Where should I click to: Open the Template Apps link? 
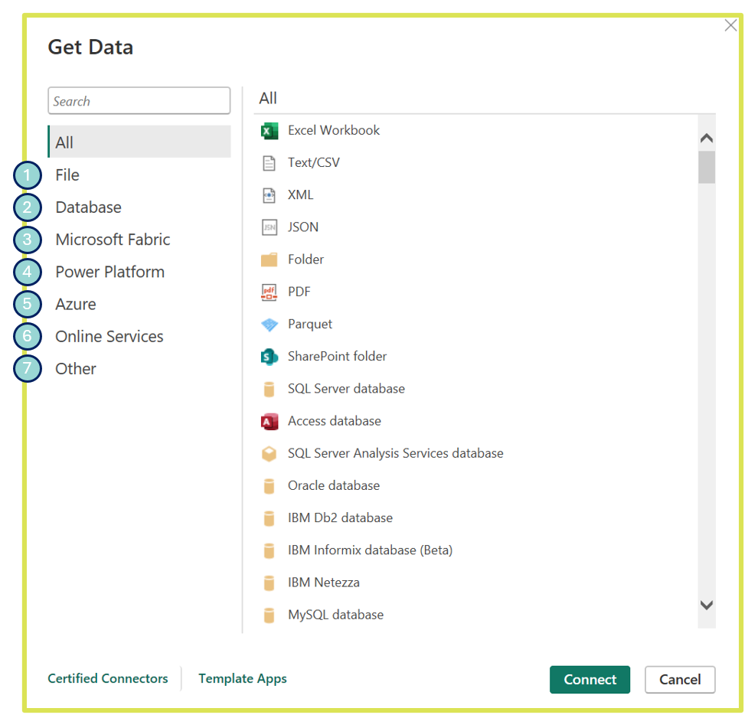[243, 679]
